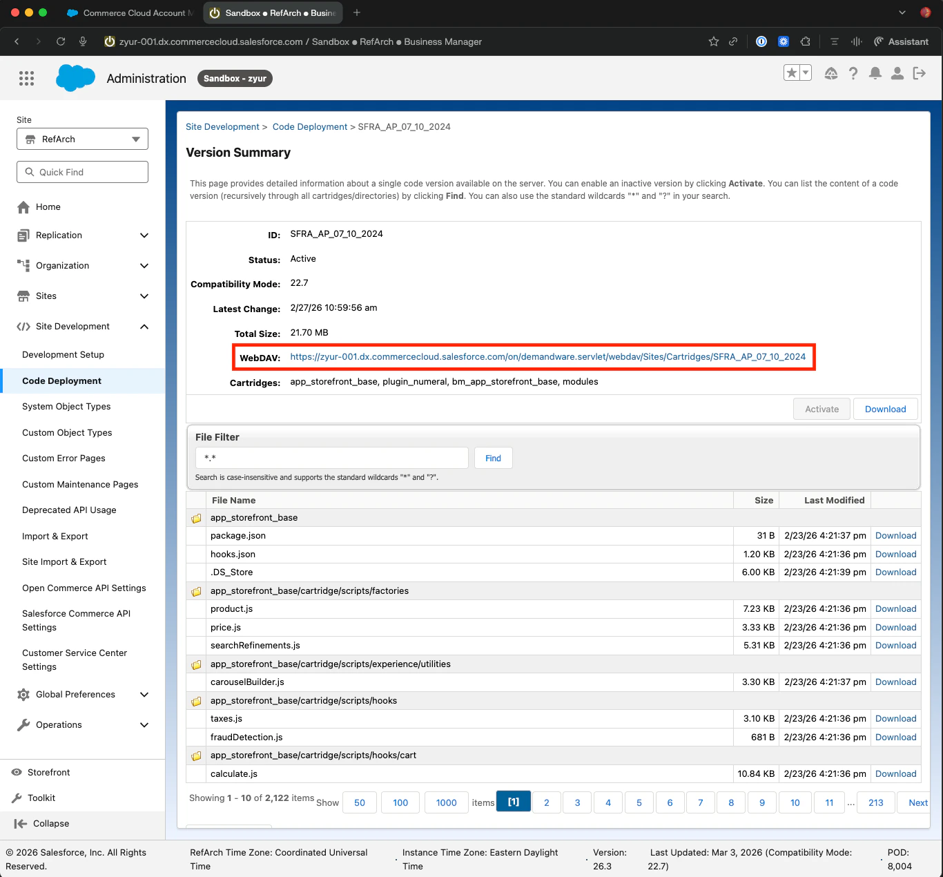Download the calculate.js file
Screen dimensions: 943x877
(896, 773)
